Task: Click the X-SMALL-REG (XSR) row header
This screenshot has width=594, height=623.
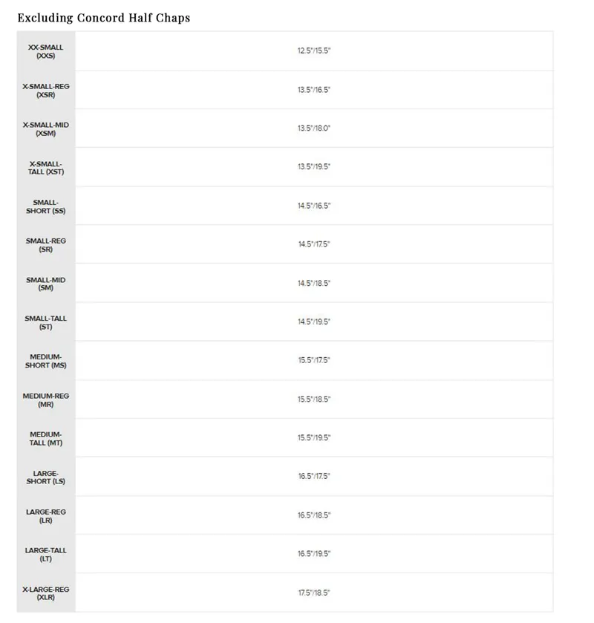Action: (x=46, y=91)
